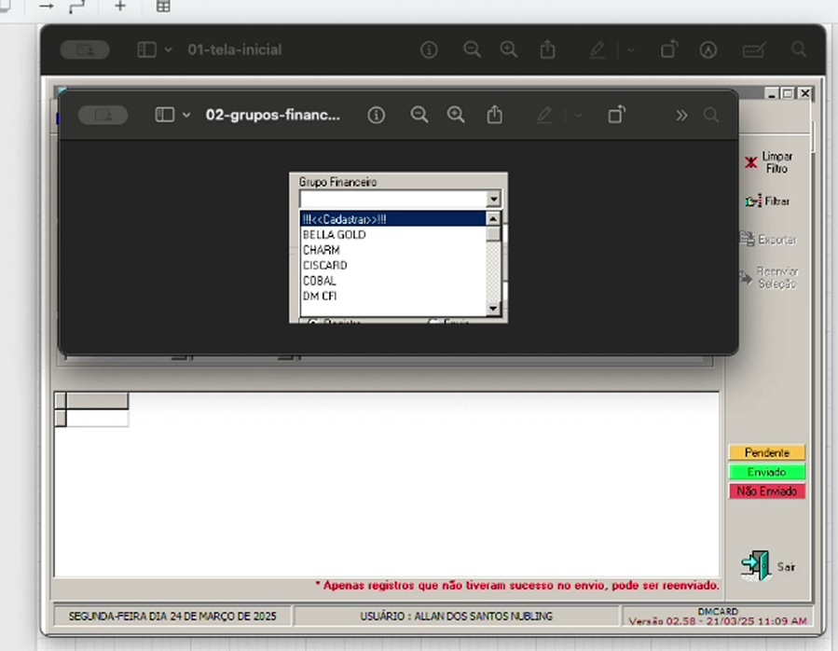Zoom in using the magnifier plus icon
The height and width of the screenshot is (651, 838).
pyautogui.click(x=456, y=115)
